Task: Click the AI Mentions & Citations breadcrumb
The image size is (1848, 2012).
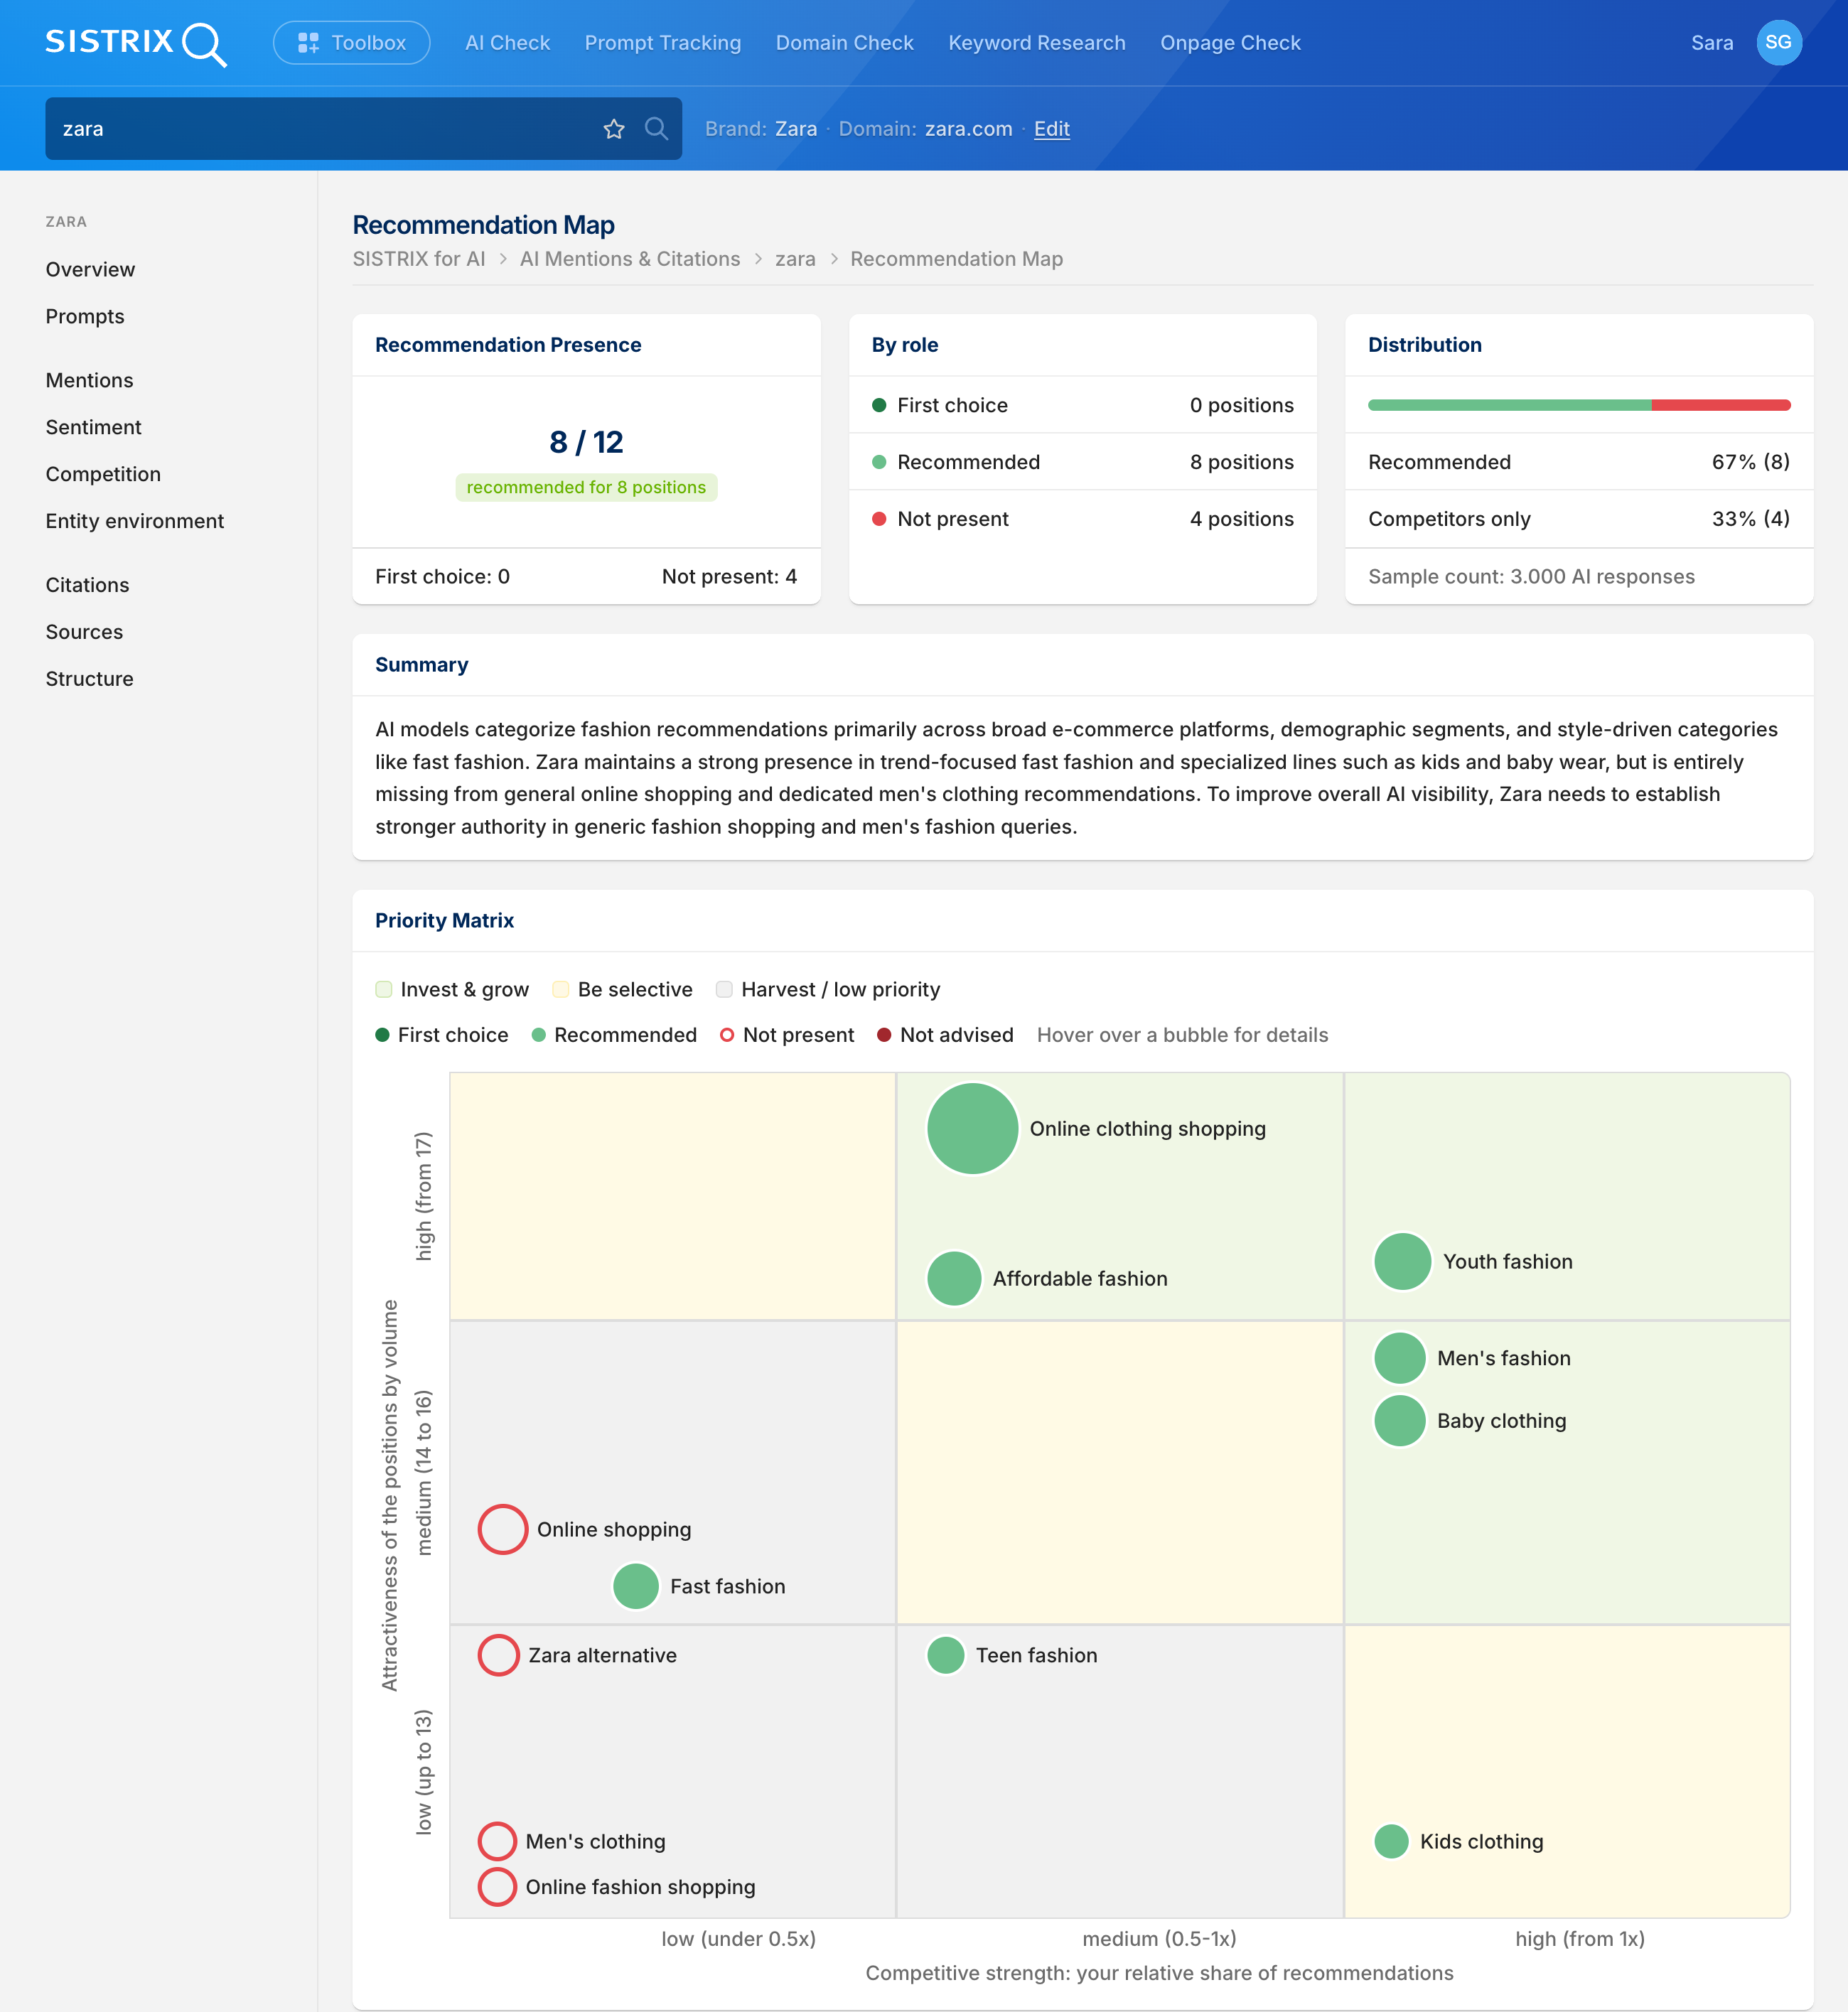Action: click(x=630, y=259)
